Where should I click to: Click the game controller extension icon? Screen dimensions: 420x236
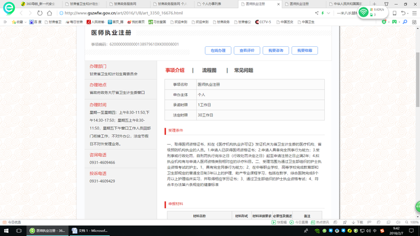click(x=394, y=22)
